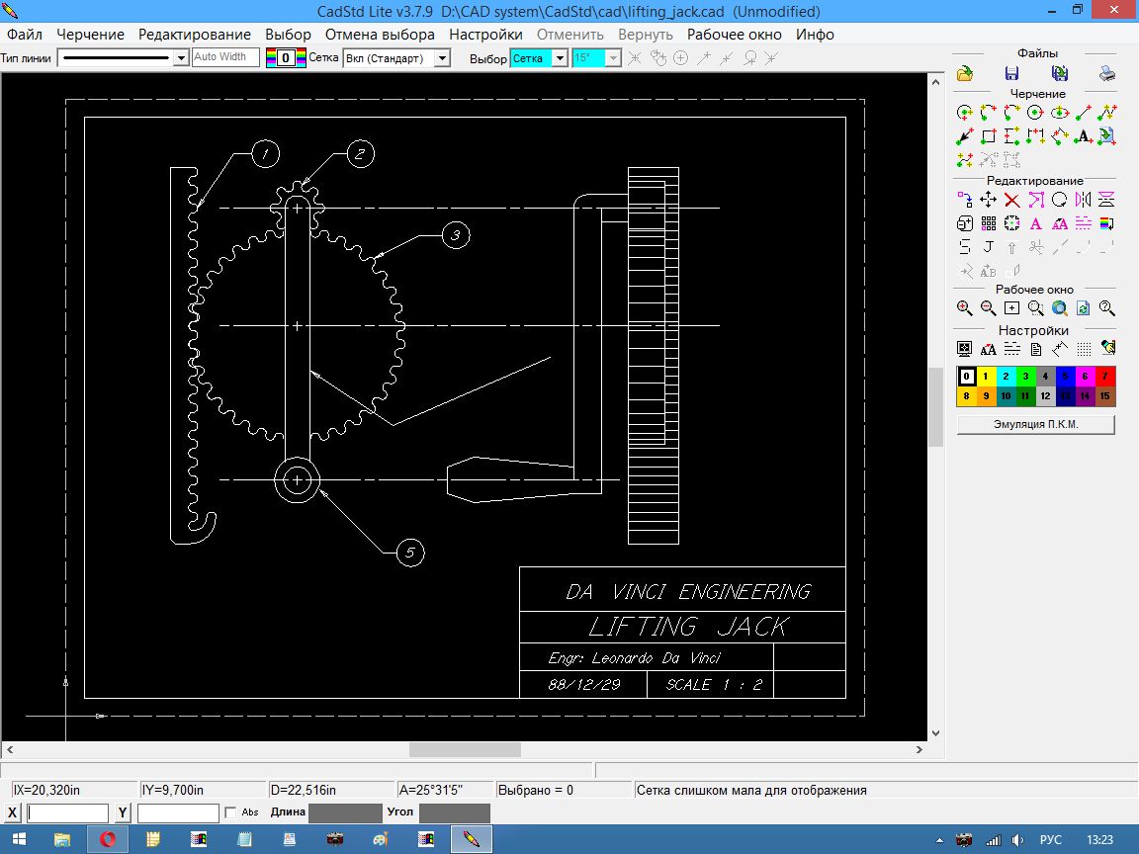Open the Тип линии line type dropdown
1139x854 pixels.
coord(180,58)
